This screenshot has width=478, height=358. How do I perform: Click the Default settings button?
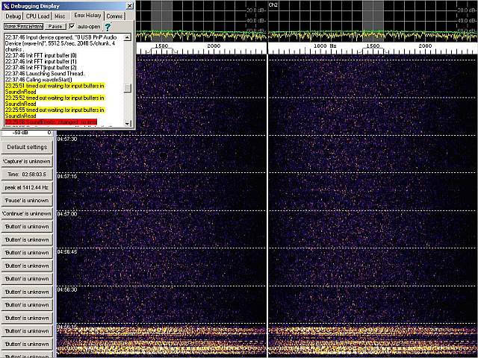(27, 147)
